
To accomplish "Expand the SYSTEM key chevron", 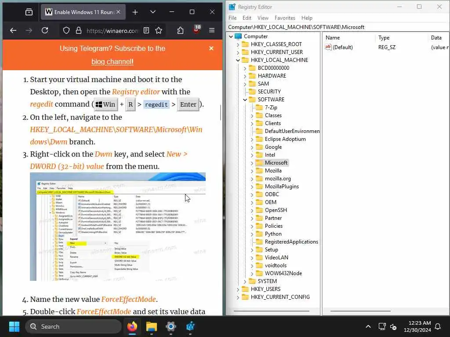I will pyautogui.click(x=245, y=281).
